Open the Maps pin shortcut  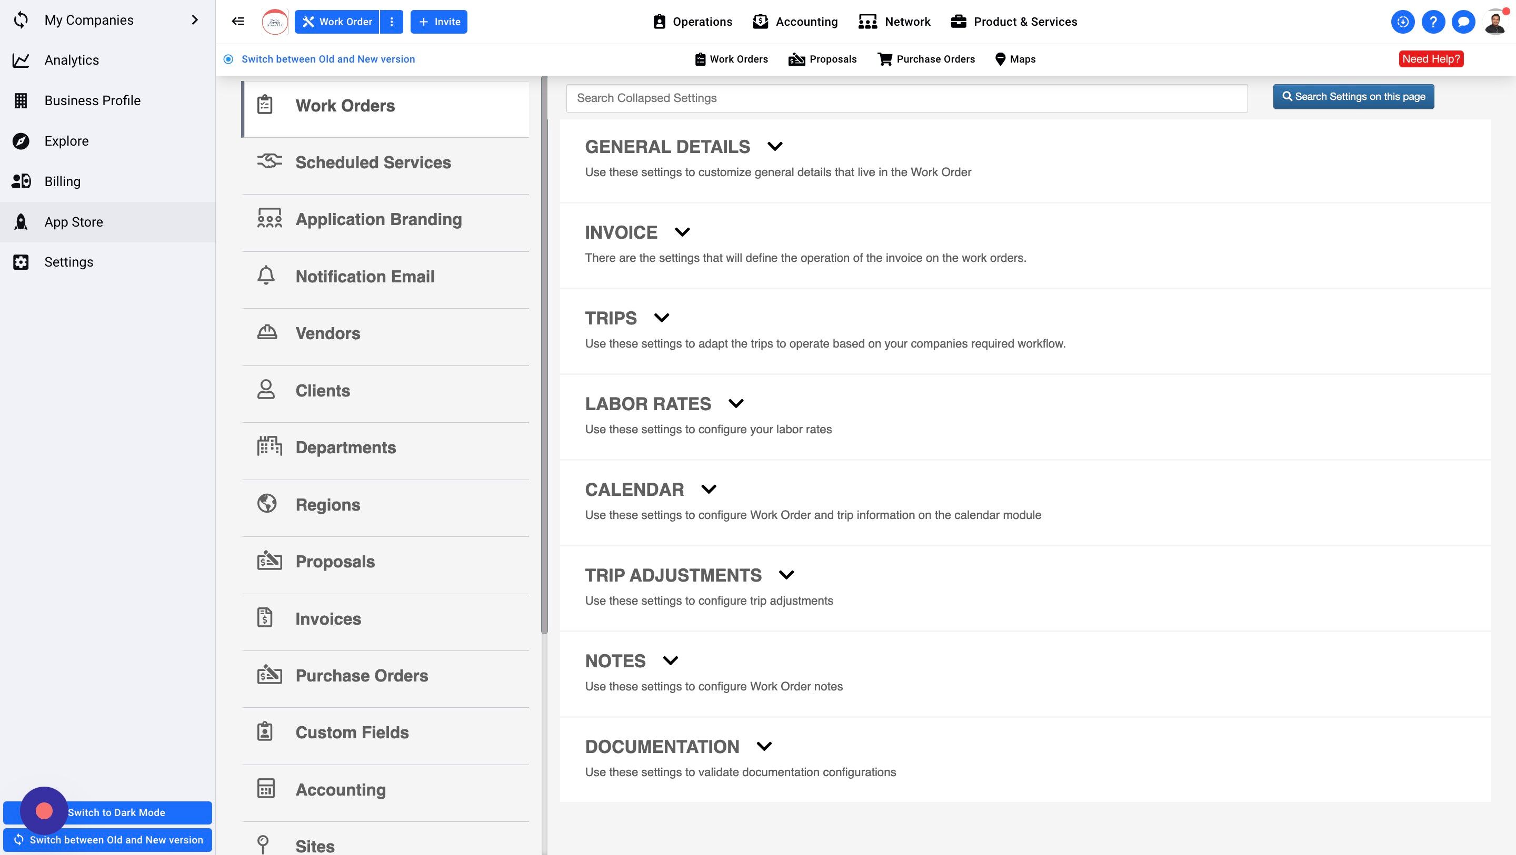[x=1014, y=59]
